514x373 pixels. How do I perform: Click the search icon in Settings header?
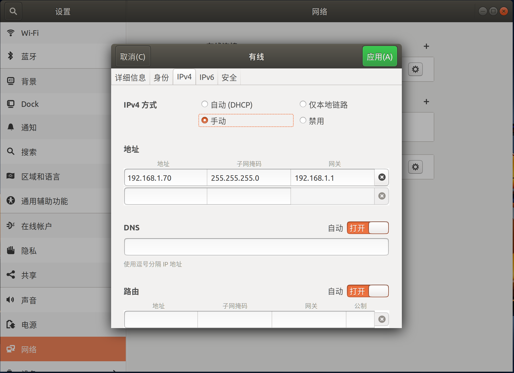(13, 11)
